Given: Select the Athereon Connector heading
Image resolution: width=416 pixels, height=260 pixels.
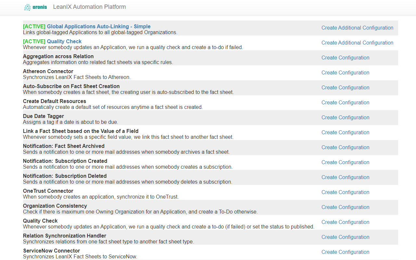Looking at the screenshot, I should point(48,71).
